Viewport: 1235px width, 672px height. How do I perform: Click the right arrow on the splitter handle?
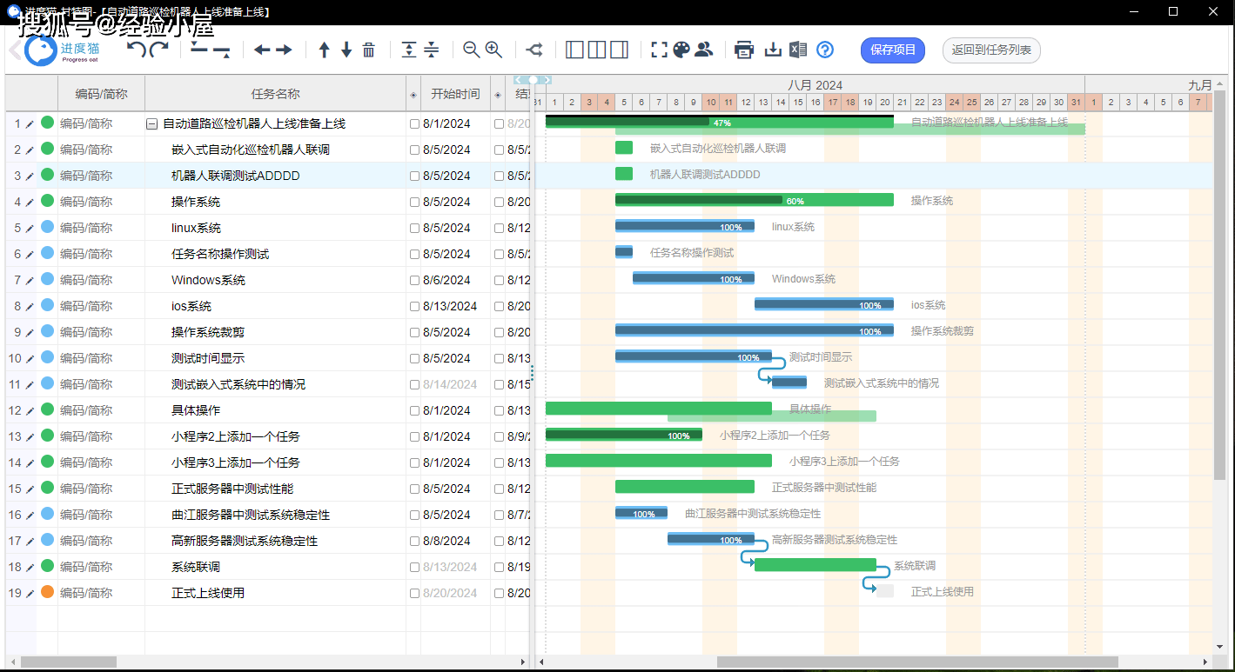[547, 80]
